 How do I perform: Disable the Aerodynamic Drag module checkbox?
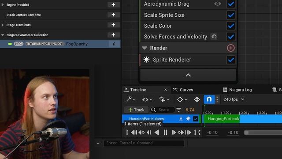coord(230,4)
